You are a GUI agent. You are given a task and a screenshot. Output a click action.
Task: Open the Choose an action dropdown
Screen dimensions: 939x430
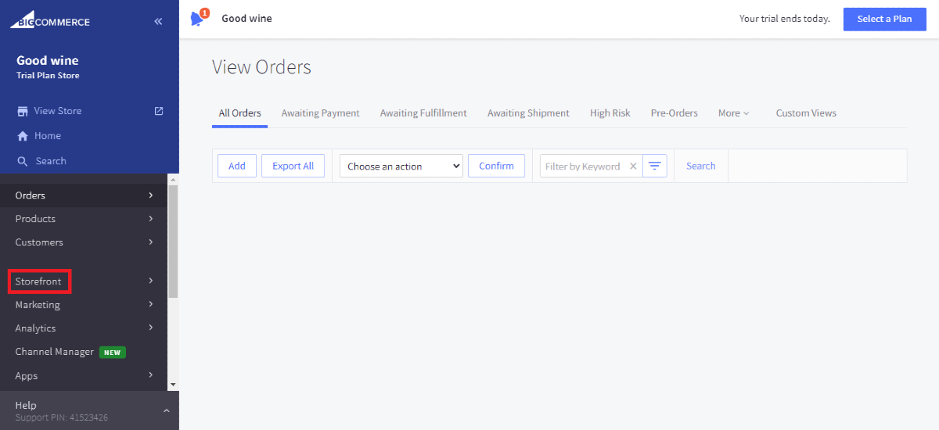(x=401, y=166)
